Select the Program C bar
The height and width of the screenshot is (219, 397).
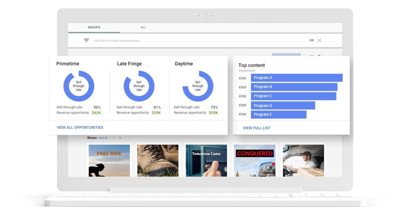(x=293, y=96)
